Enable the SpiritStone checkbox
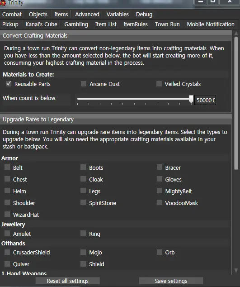Screen dimensions: 240x287 [x=83, y=202]
